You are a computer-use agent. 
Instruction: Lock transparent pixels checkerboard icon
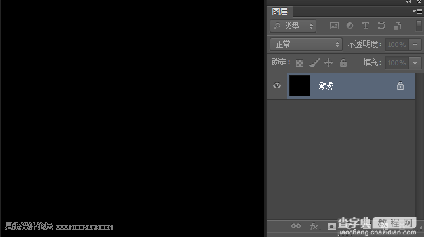point(299,63)
